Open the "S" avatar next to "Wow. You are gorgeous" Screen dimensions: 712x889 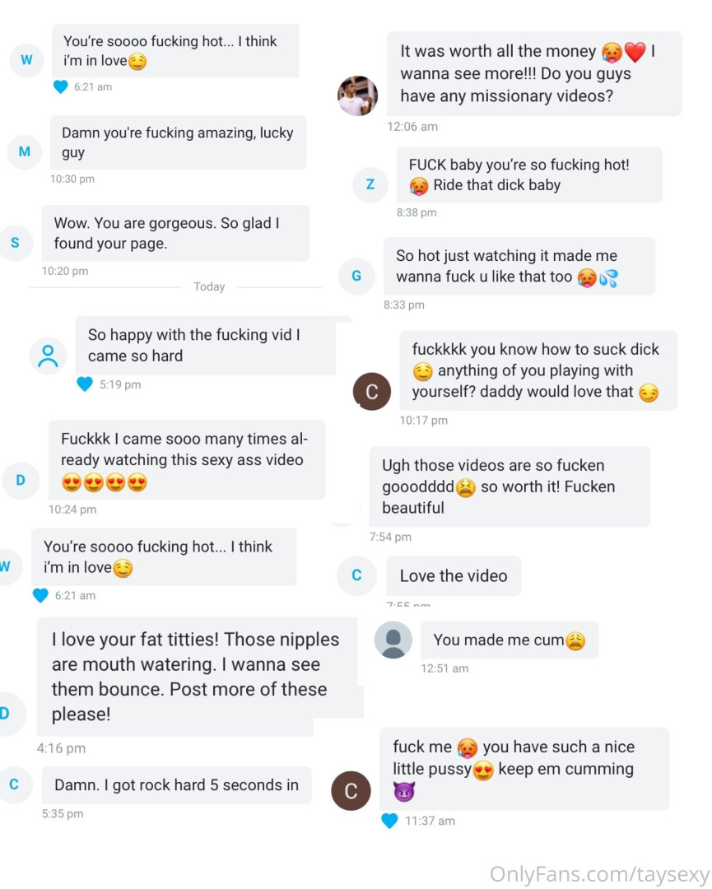click(x=16, y=243)
